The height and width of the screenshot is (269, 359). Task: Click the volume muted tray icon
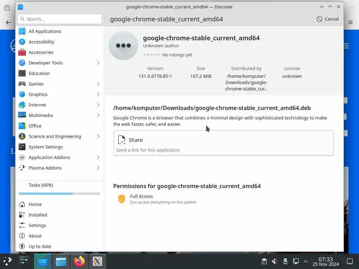click(x=275, y=261)
